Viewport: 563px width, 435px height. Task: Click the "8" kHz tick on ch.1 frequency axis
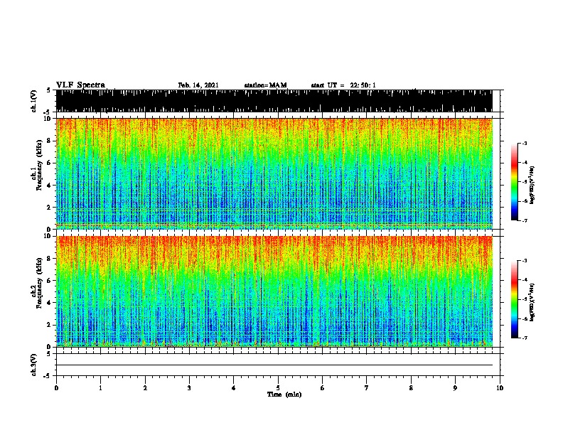[49, 141]
